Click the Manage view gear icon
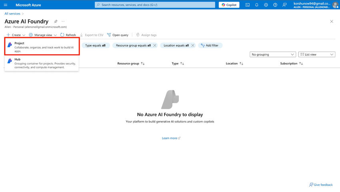Screen dimensions: 340x192 (x=31, y=35)
